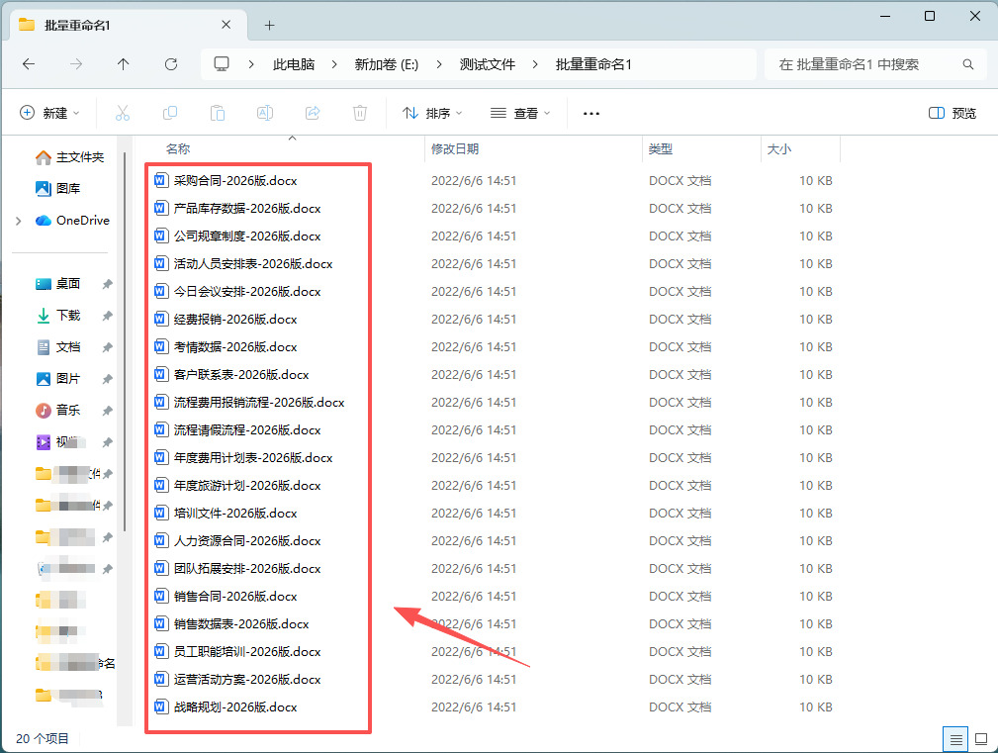This screenshot has height=753, width=998.
Task: Open 主文件夹 in the sidebar
Action: [x=70, y=157]
